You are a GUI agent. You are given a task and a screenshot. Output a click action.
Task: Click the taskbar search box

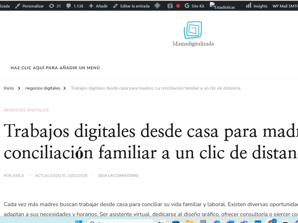[121, 221]
